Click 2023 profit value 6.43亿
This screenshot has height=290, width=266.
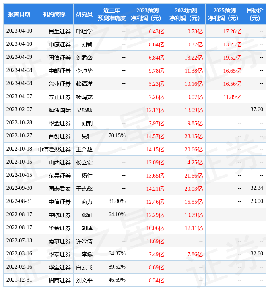(156, 31)
